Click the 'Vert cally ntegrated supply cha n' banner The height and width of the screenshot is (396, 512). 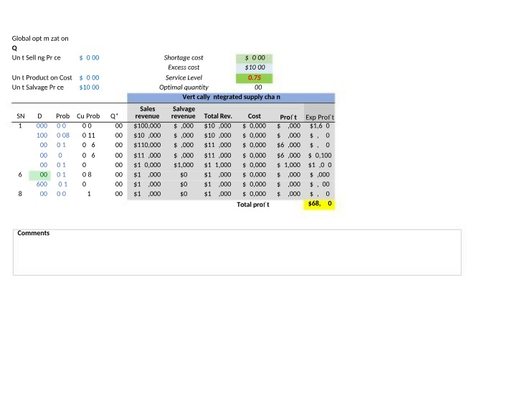[231, 97]
